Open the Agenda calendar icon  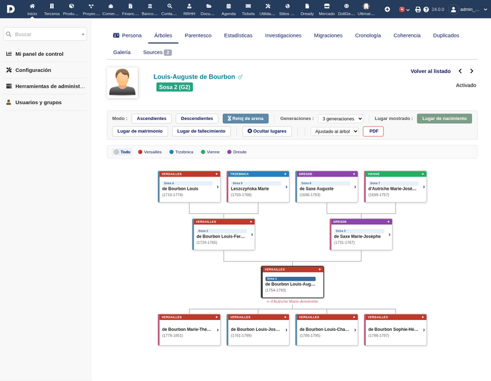coord(229,6)
